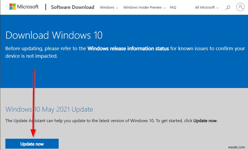Click the Microsoft wordmark text

coord(28,7)
